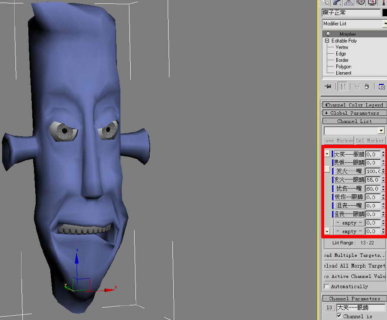Toggle Show End Result icon
The image size is (387, 320).
(x=342, y=86)
